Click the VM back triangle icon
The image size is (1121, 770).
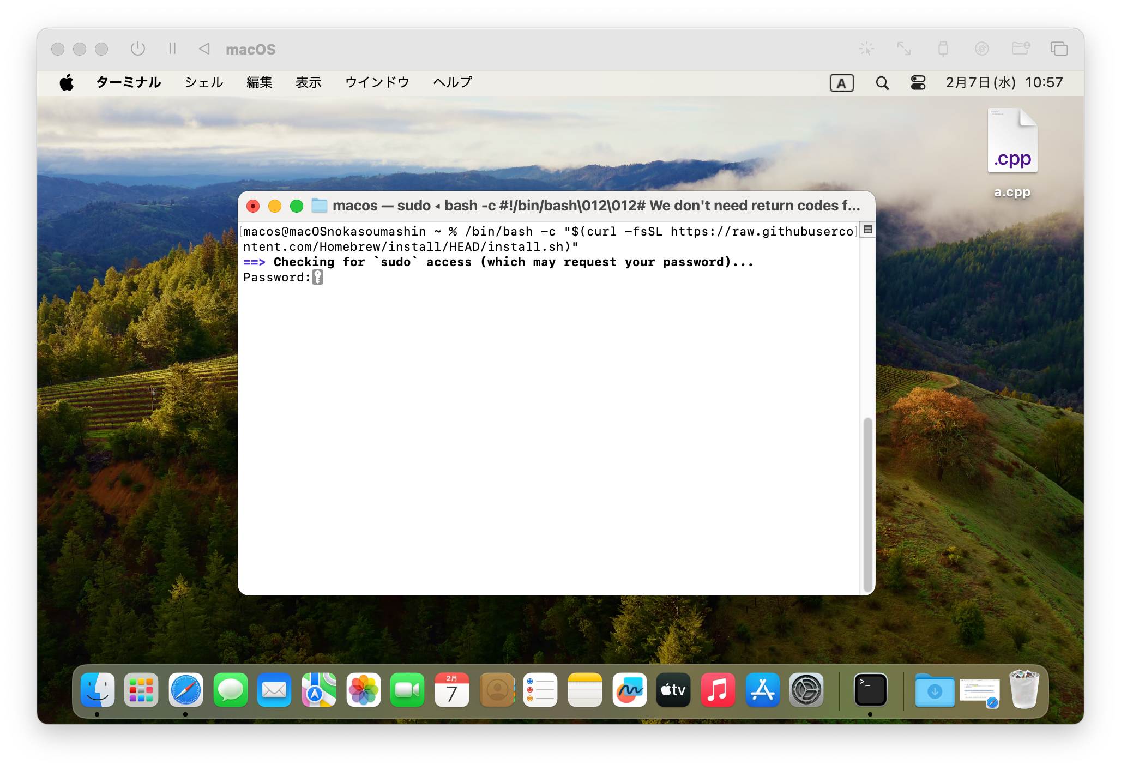(x=204, y=49)
